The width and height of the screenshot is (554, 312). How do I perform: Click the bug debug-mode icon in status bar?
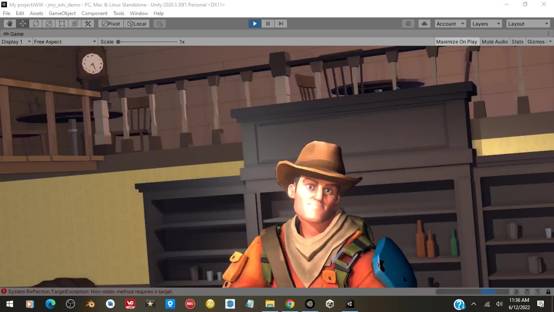(517, 291)
